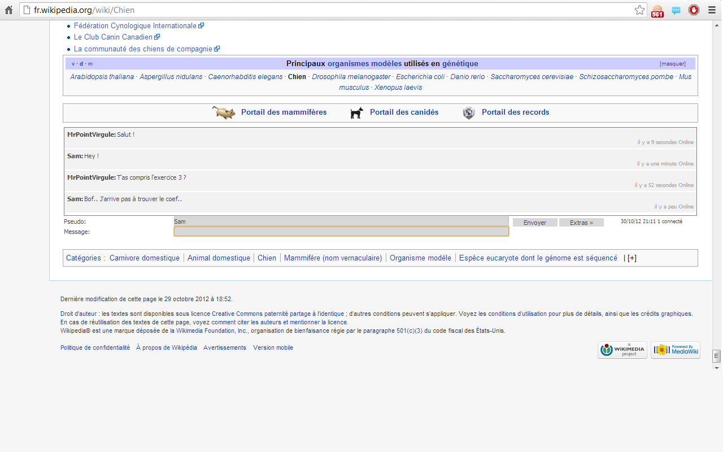Click the chat message "T'as compris l'exercice 3 ?"
This screenshot has width=723, height=452.
coord(152,177)
